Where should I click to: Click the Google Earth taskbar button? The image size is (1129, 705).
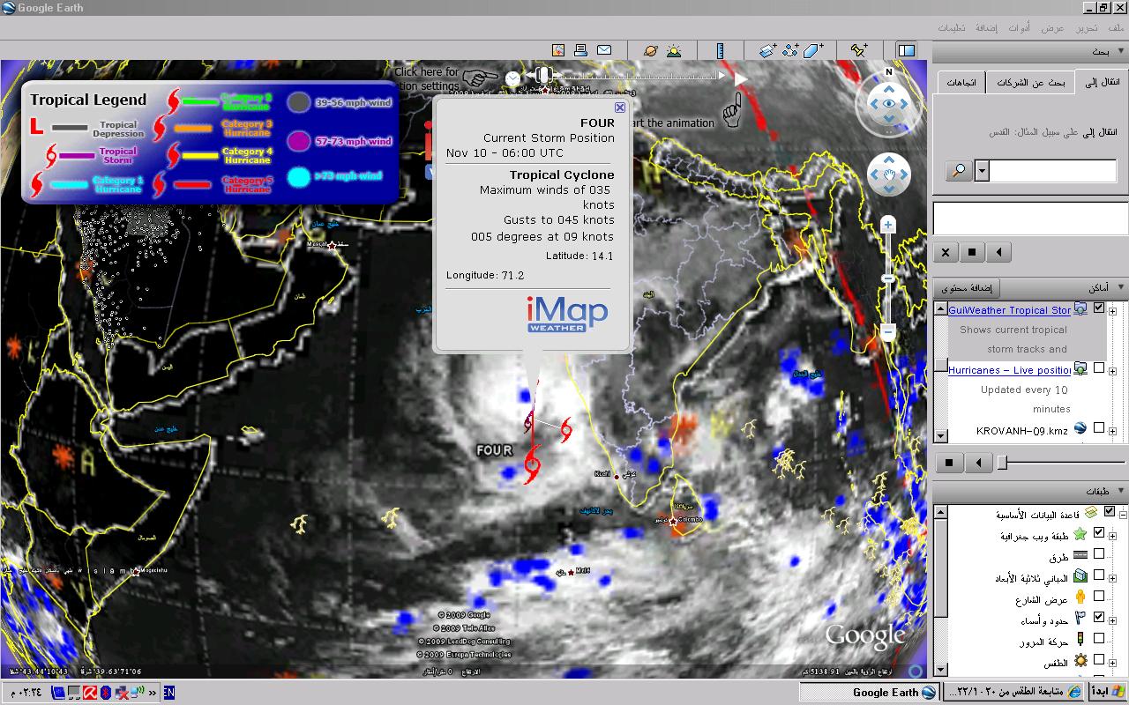point(869,692)
